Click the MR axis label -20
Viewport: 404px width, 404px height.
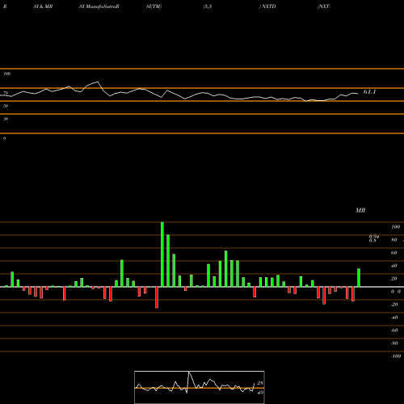tap(394, 305)
